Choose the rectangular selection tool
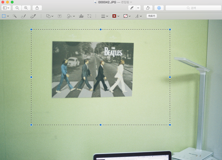 4,16
